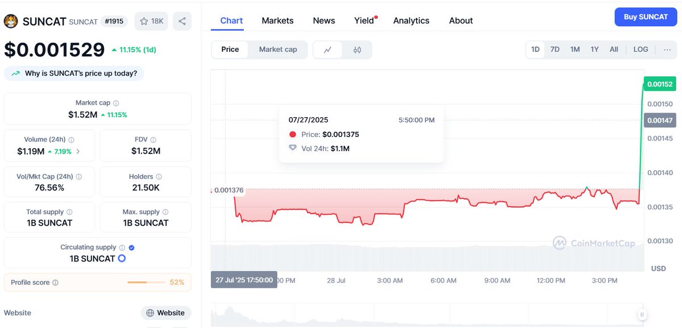
Task: Click the Buy SUNCAT button
Action: 646,17
